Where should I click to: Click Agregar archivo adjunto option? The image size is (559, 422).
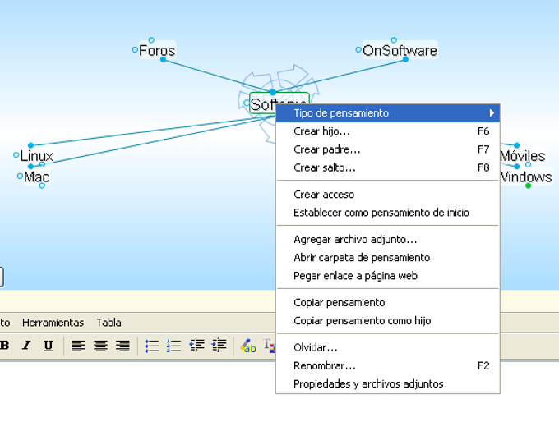(x=388, y=239)
